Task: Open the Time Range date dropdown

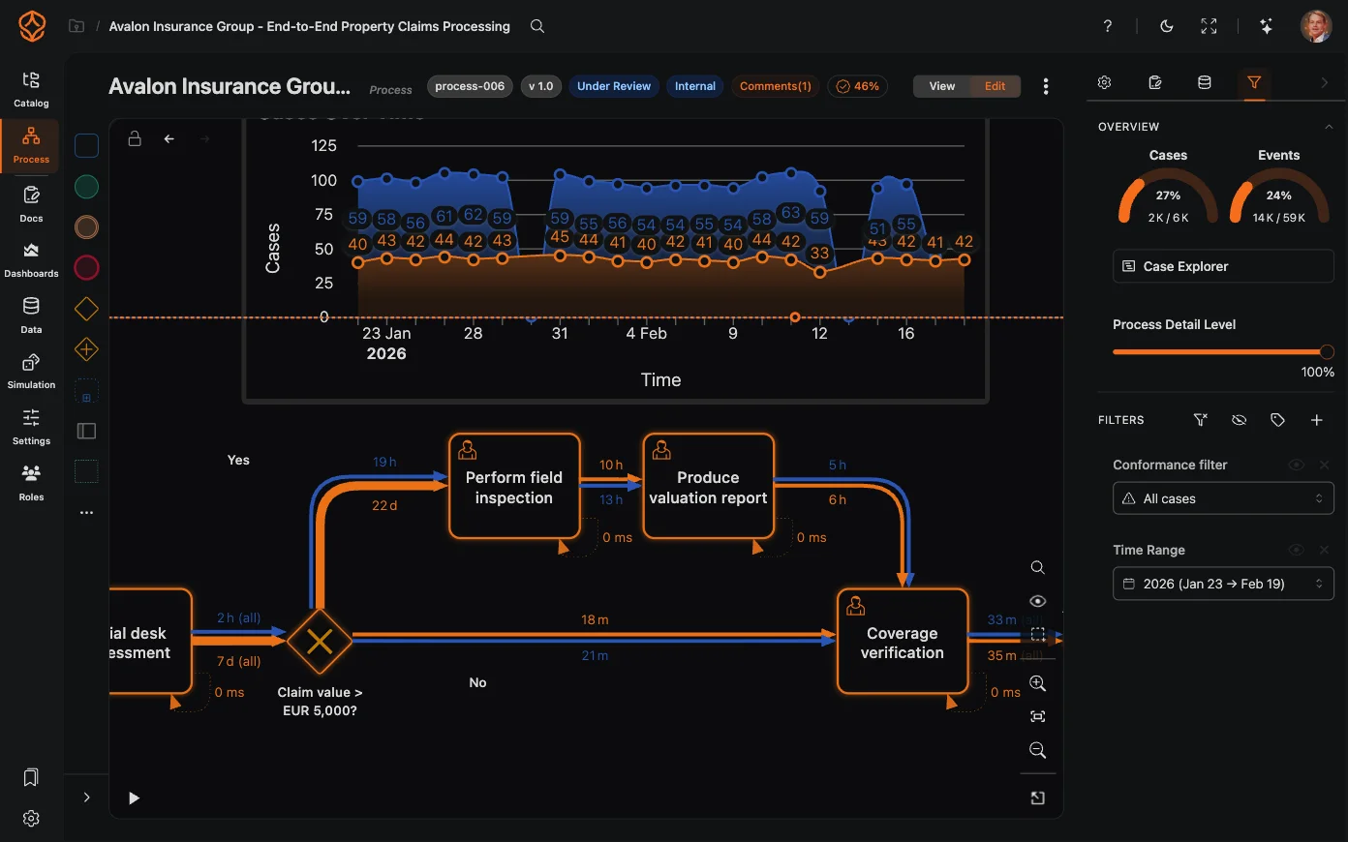Action: coord(1223,584)
